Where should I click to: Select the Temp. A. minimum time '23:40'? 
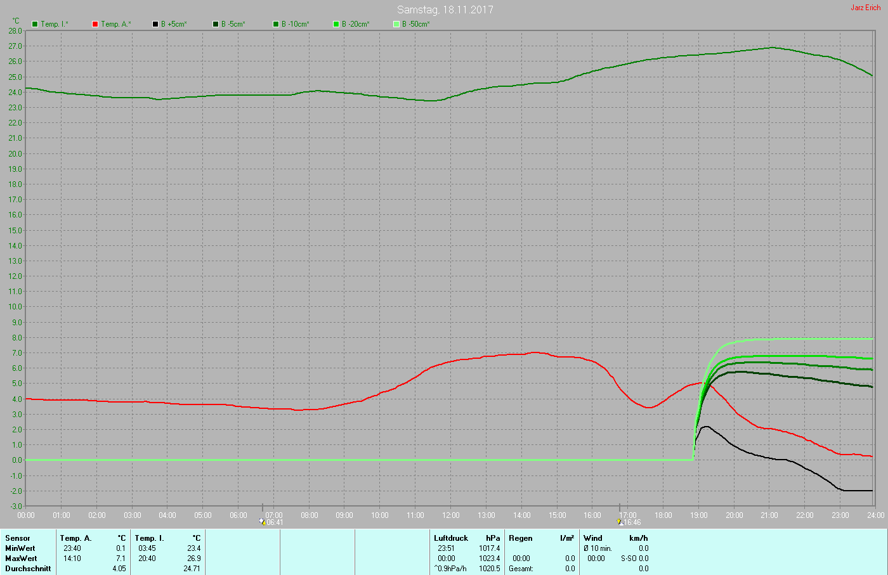click(72, 548)
